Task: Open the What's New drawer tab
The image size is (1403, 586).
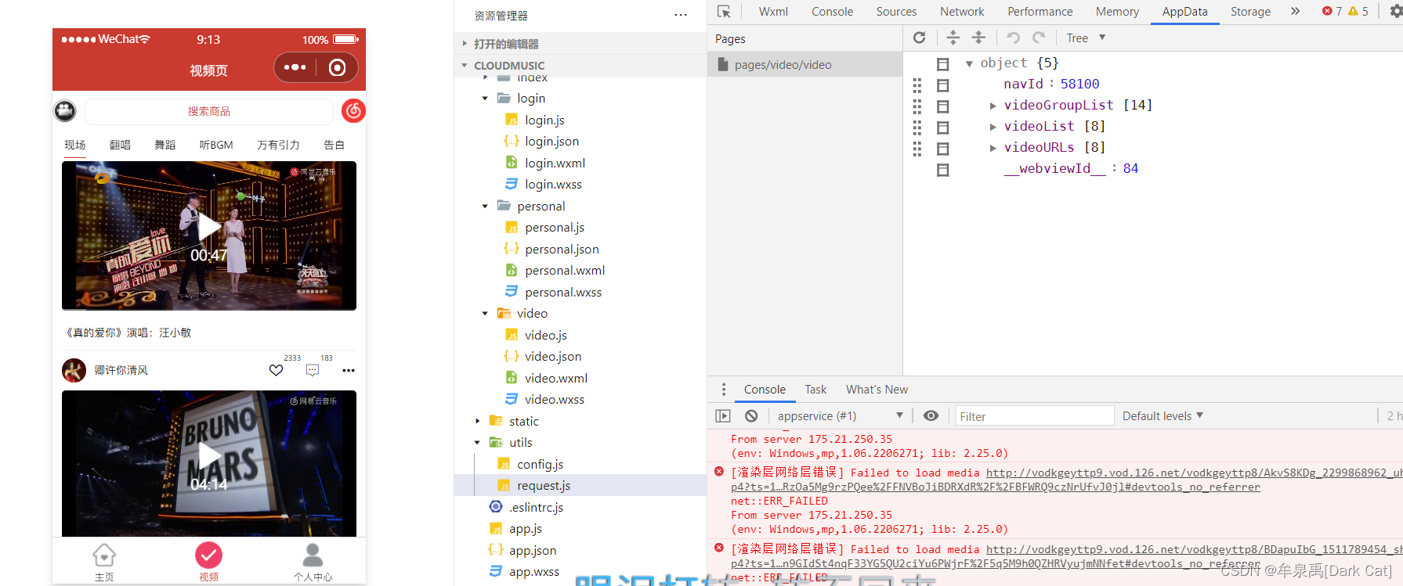Action: pos(877,390)
